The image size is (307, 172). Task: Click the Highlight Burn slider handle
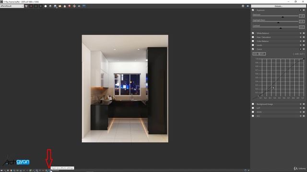[278, 22]
